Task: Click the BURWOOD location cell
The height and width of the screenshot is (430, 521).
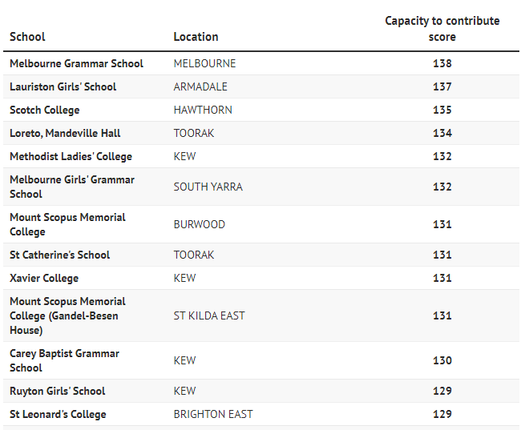Action: pos(200,224)
